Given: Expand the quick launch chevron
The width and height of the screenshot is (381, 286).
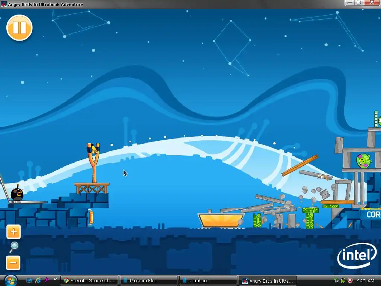Looking at the screenshot, I should (55, 279).
